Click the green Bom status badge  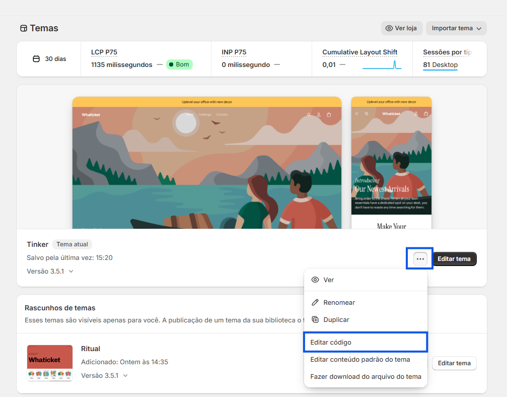(179, 64)
